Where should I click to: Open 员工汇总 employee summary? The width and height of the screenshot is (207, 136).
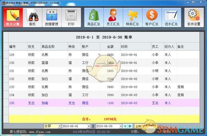(113, 18)
